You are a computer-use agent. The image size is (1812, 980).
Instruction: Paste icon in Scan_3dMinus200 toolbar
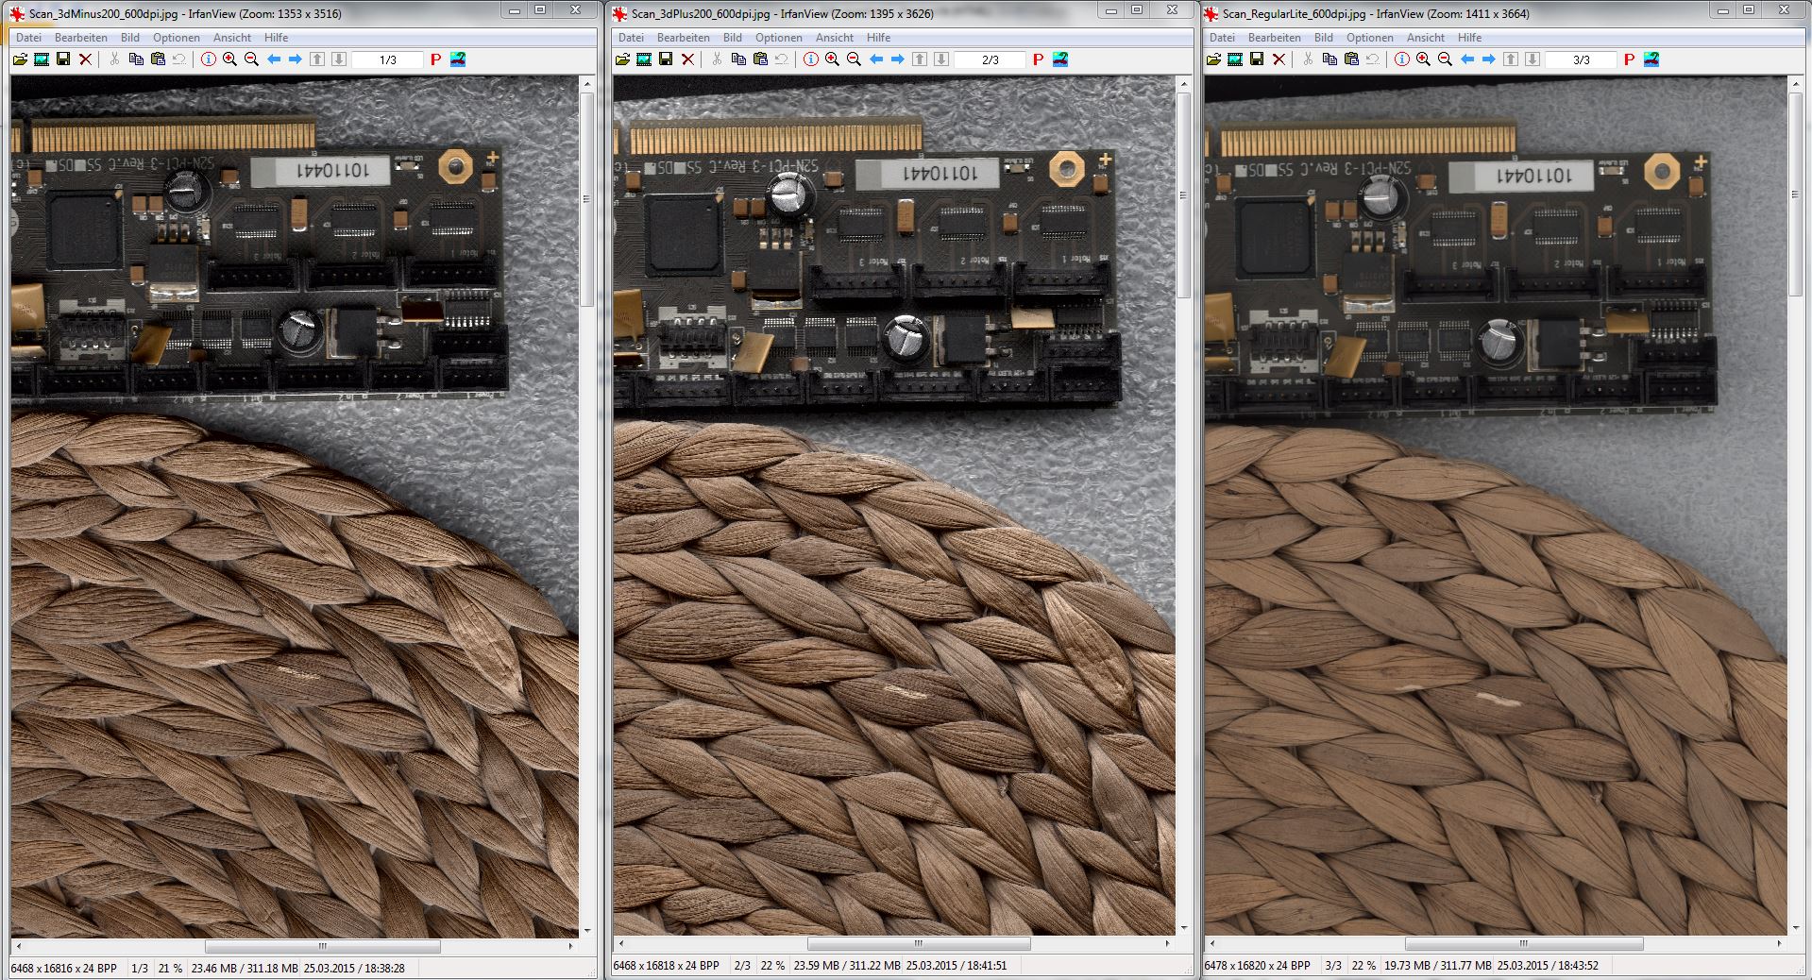coord(158,59)
